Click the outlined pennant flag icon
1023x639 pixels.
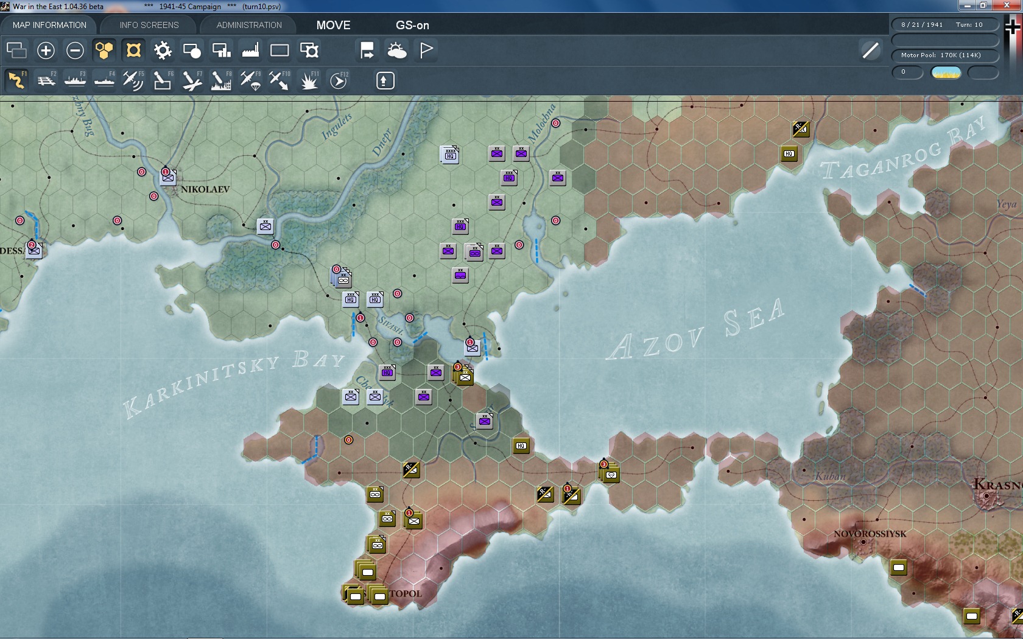pyautogui.click(x=426, y=50)
